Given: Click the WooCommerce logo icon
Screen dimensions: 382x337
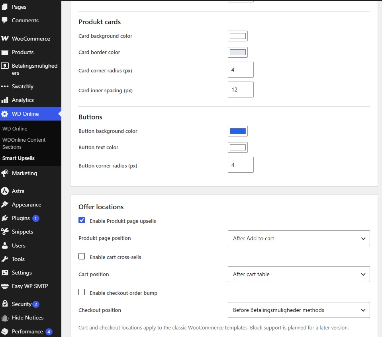Looking at the screenshot, I should coord(5,39).
